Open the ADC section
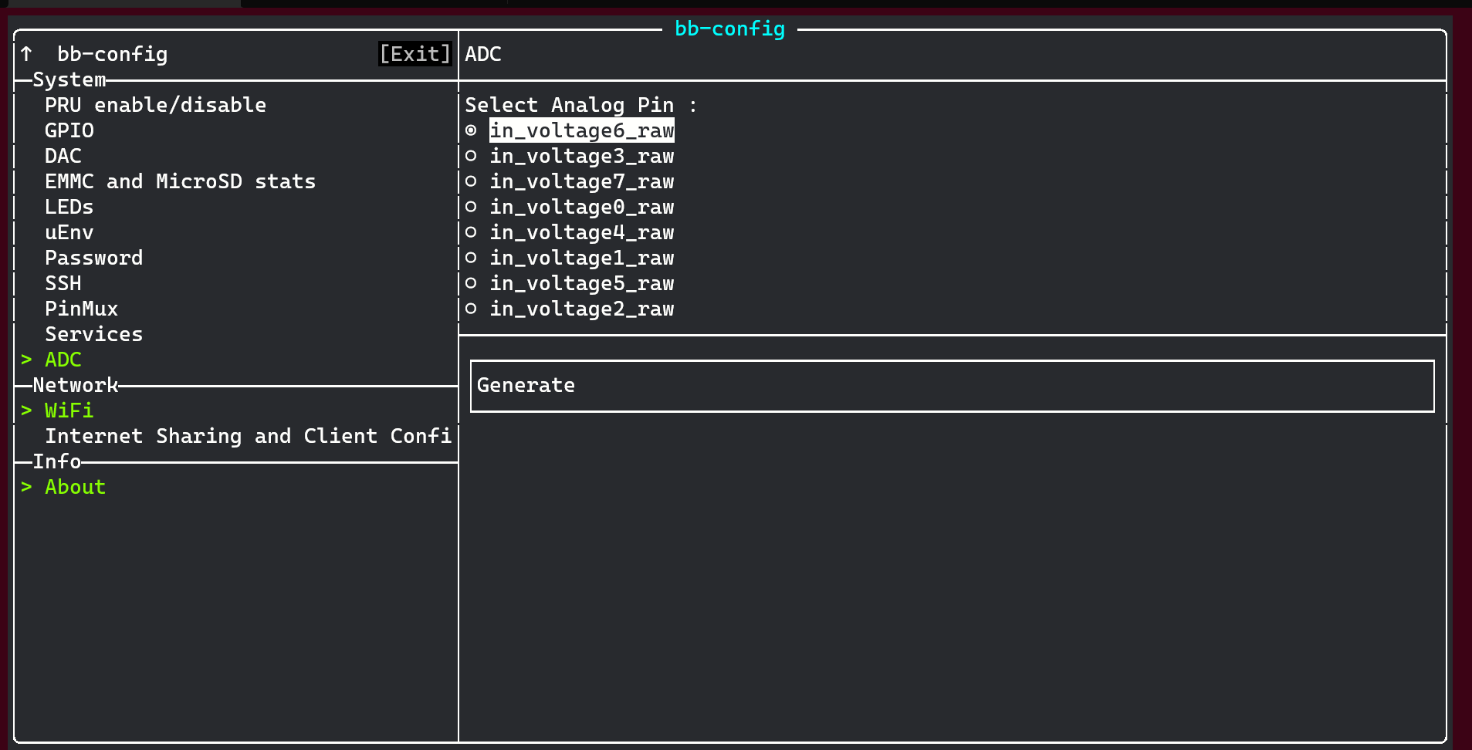This screenshot has height=750, width=1472. click(63, 359)
